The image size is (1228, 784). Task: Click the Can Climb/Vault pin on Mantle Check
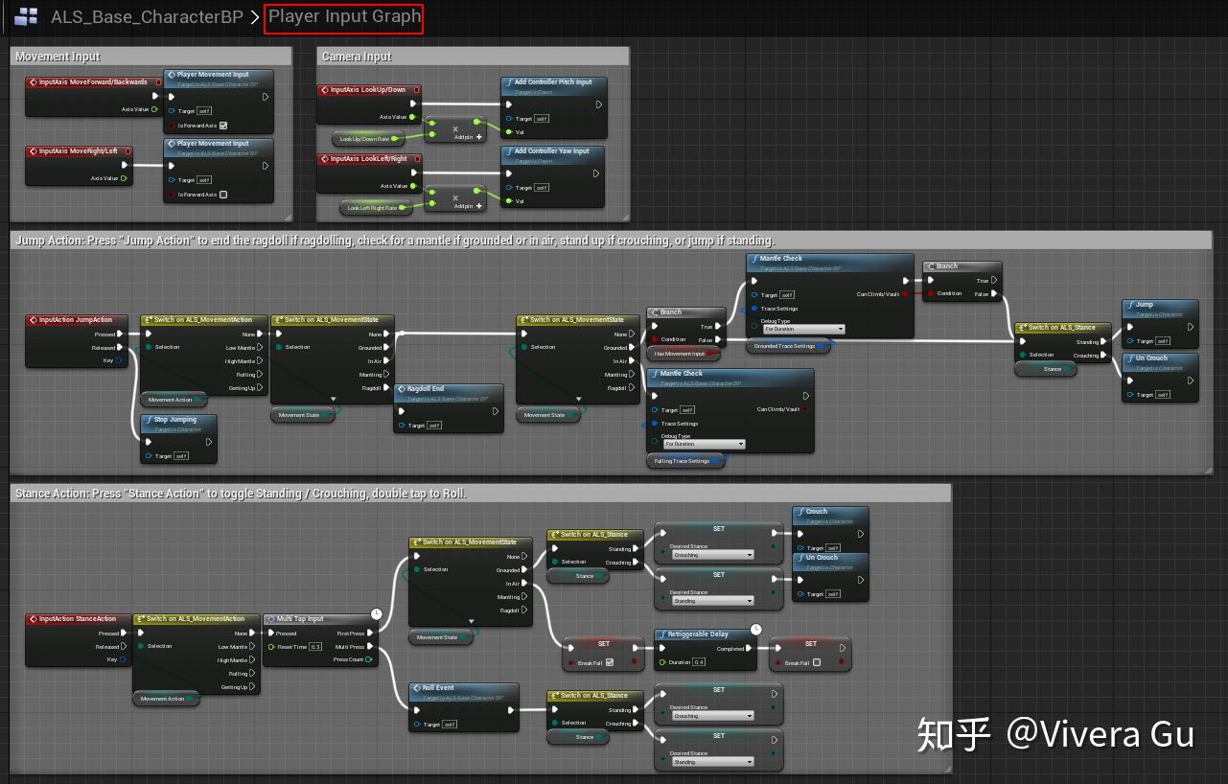(905, 294)
